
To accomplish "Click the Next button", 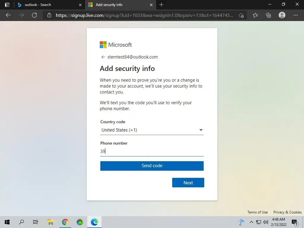I will click(x=188, y=183).
